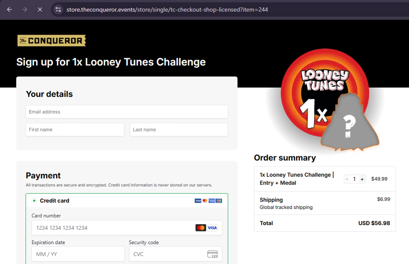This screenshot has height=264, width=409.
Task: Click the 'Security code' label
Action: pos(144,242)
